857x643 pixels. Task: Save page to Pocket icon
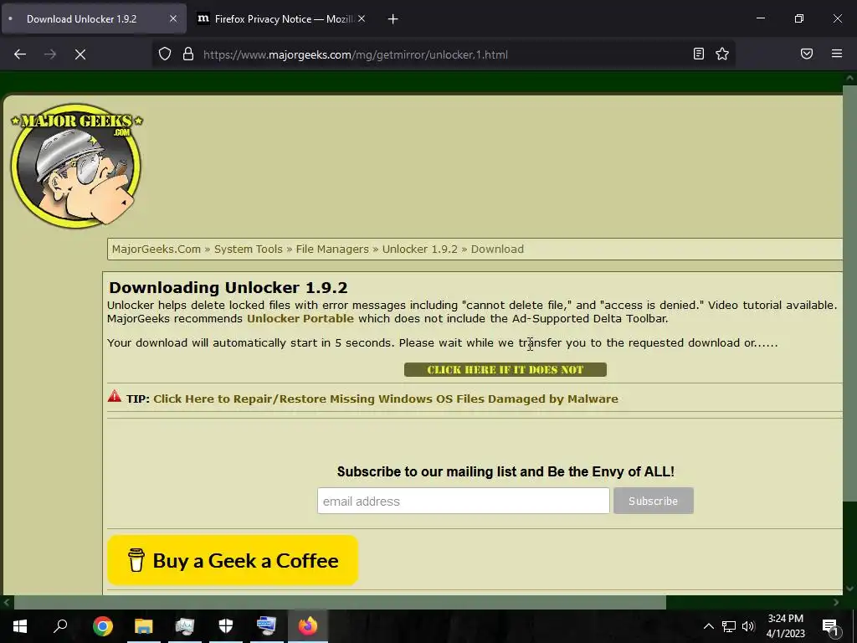(807, 54)
